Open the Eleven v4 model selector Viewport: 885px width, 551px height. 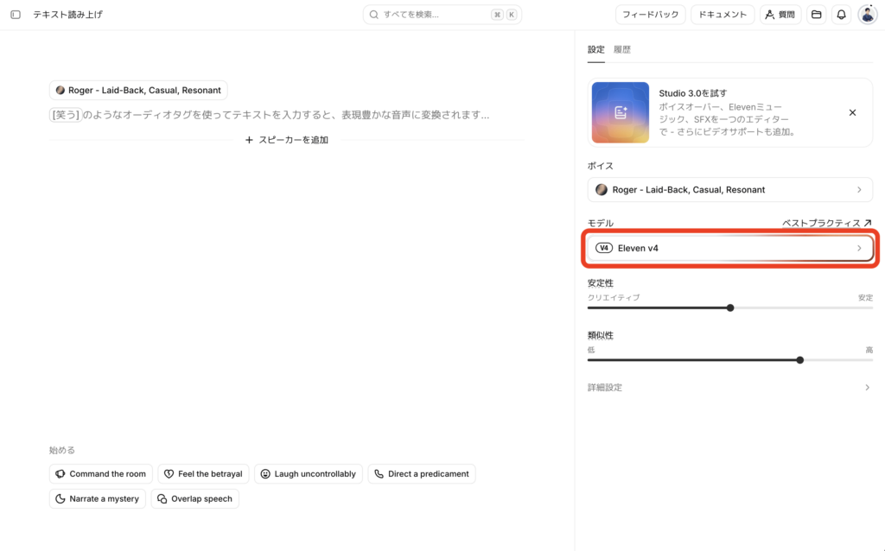point(729,248)
